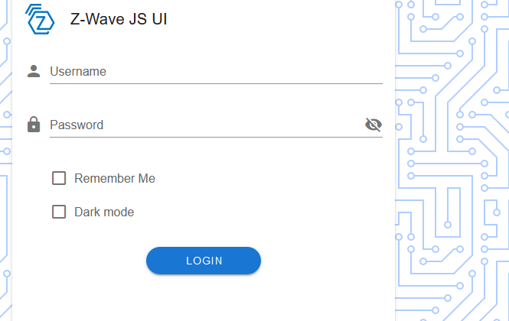
Task: Click the person icon beside Username
Action: (x=34, y=71)
